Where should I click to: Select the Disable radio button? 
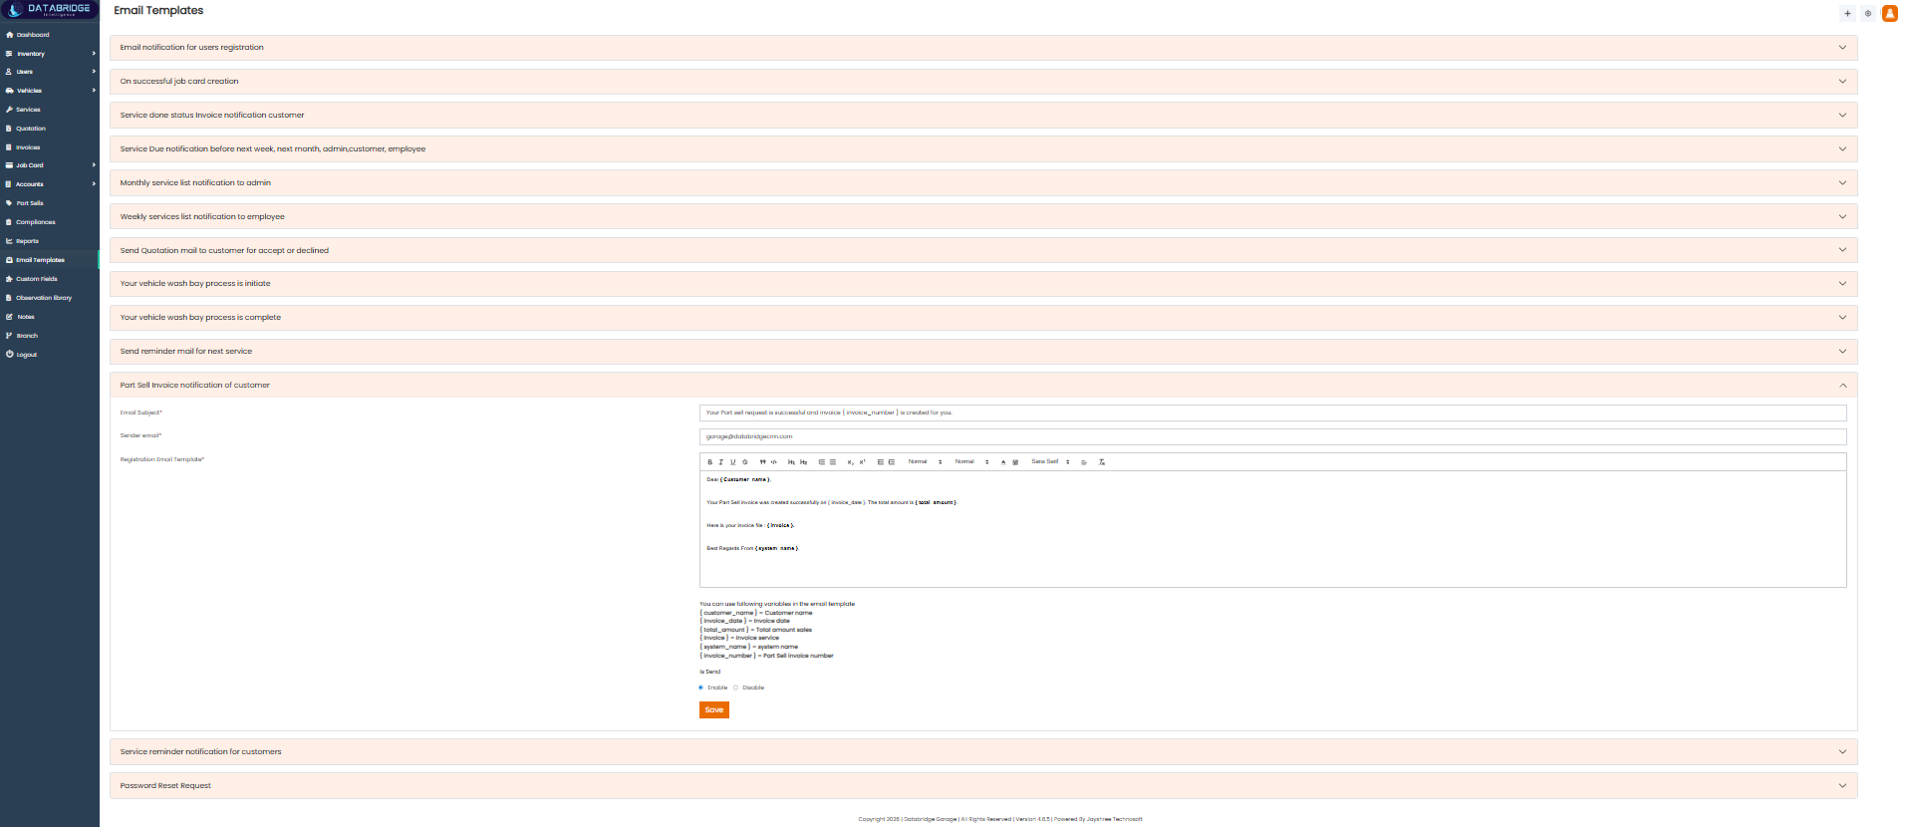coord(736,688)
